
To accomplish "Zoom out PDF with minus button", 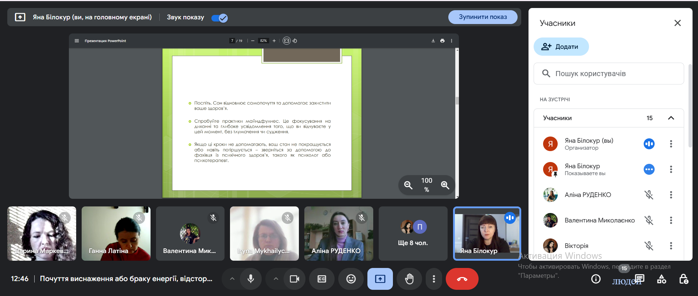I will [253, 41].
